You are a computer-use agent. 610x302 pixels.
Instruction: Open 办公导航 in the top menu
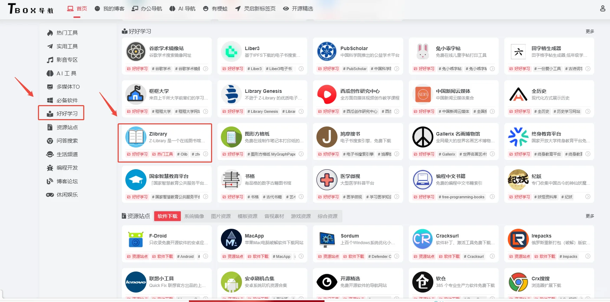pos(147,8)
